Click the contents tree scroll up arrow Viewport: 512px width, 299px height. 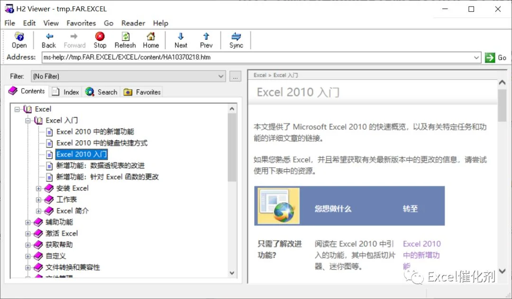click(x=232, y=109)
